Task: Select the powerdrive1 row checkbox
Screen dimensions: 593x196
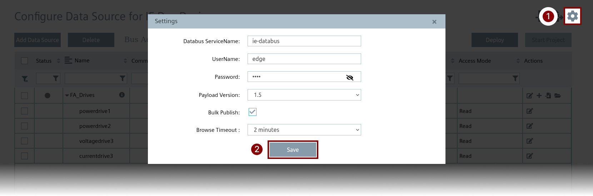Action: point(24,111)
